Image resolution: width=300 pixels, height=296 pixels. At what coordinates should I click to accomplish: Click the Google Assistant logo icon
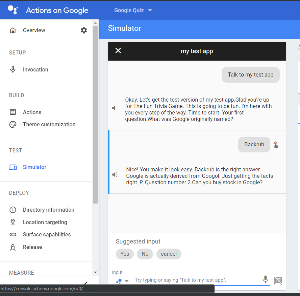tap(13, 10)
